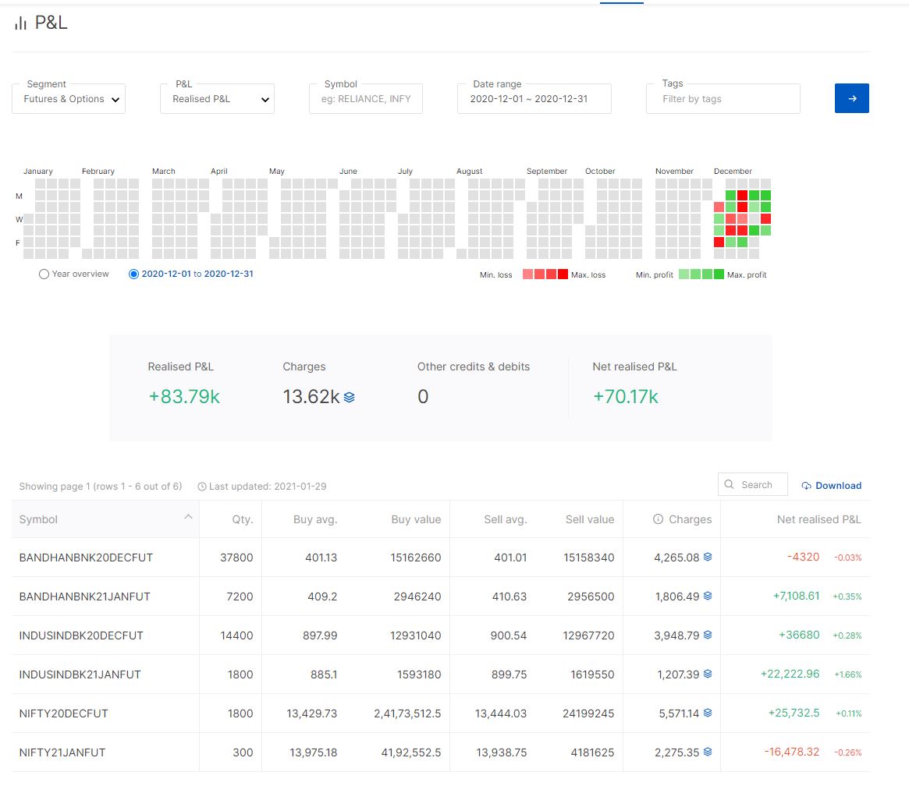Select the 2020-12-01 to 2020-12-31 radio

pos(133,274)
